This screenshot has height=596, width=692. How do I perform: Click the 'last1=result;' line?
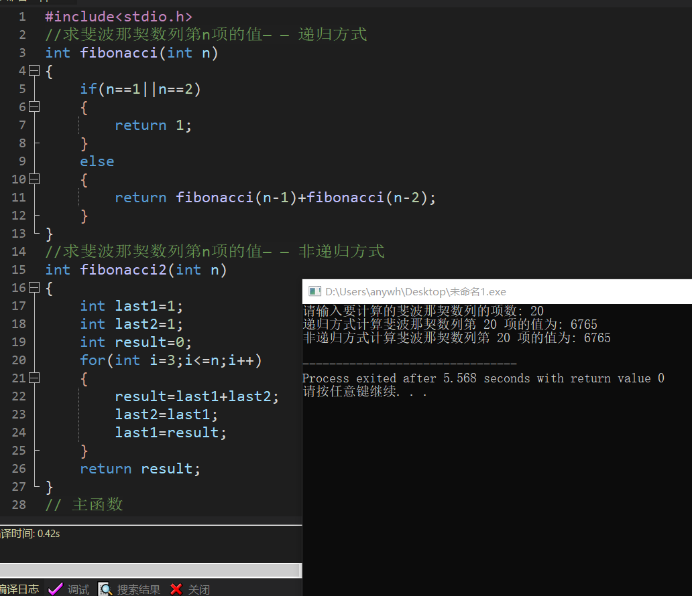(x=170, y=433)
